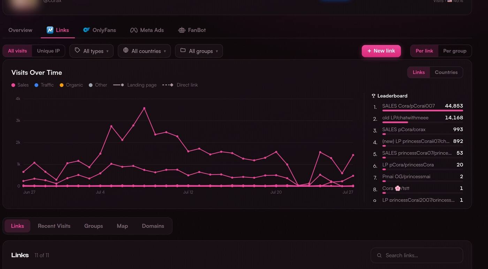The width and height of the screenshot is (488, 269).
Task: Click the 44,853 visits value
Action: click(454, 106)
